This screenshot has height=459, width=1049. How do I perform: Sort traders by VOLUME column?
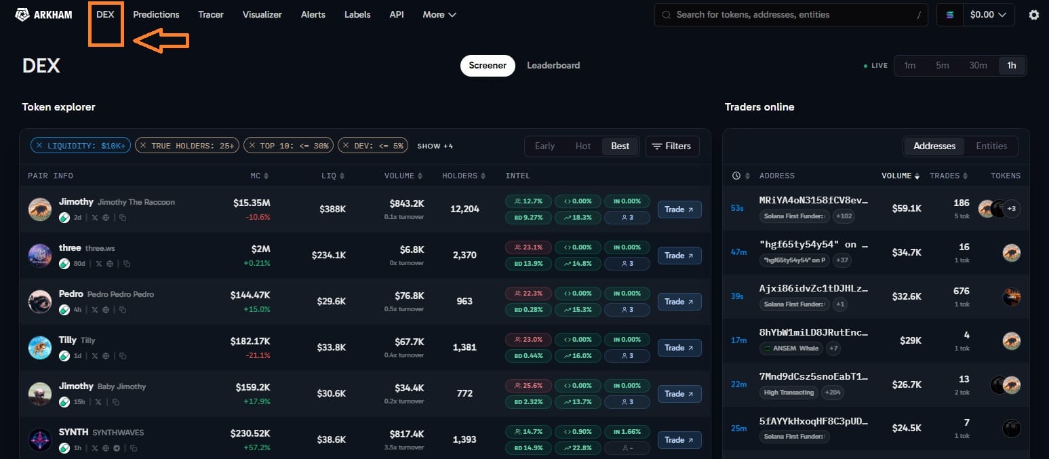[900, 176]
